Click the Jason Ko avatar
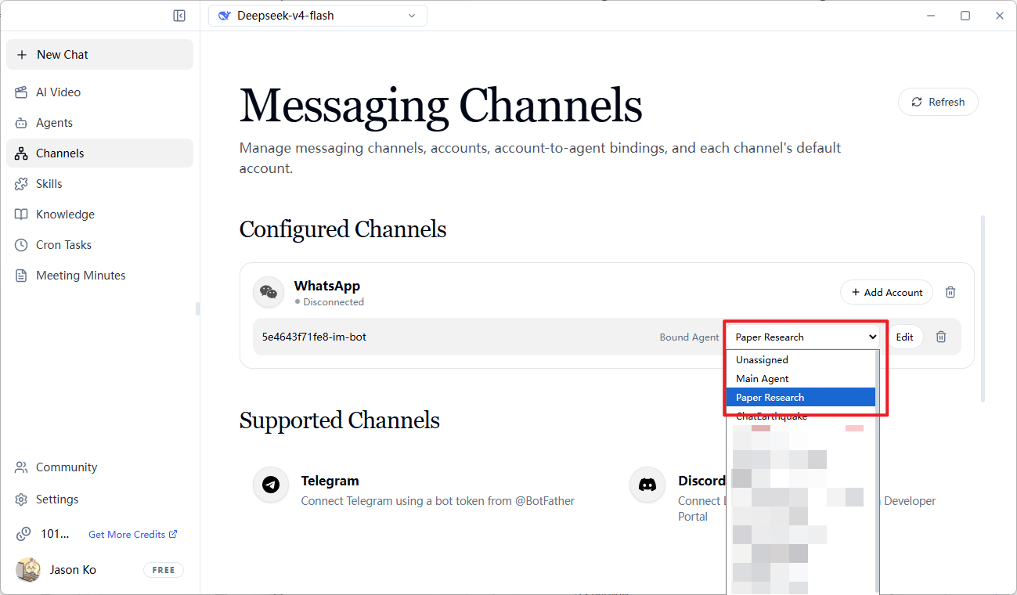1017x595 pixels. [28, 570]
